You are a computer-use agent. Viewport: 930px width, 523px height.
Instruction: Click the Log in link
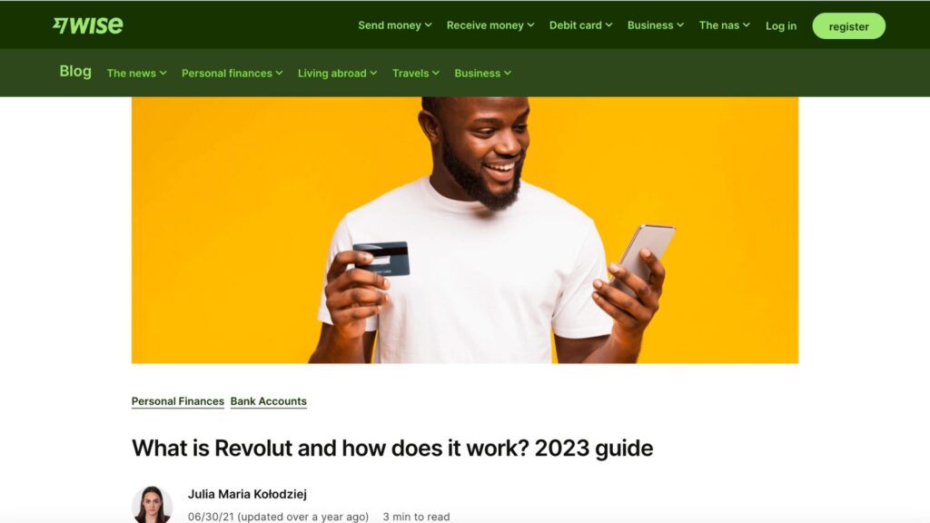780,26
